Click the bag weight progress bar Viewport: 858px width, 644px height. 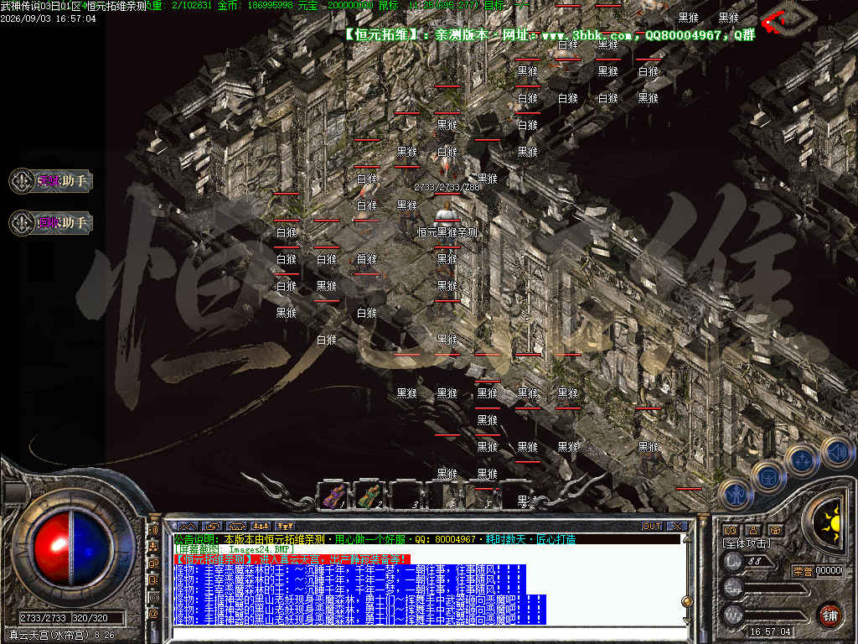tap(773, 616)
